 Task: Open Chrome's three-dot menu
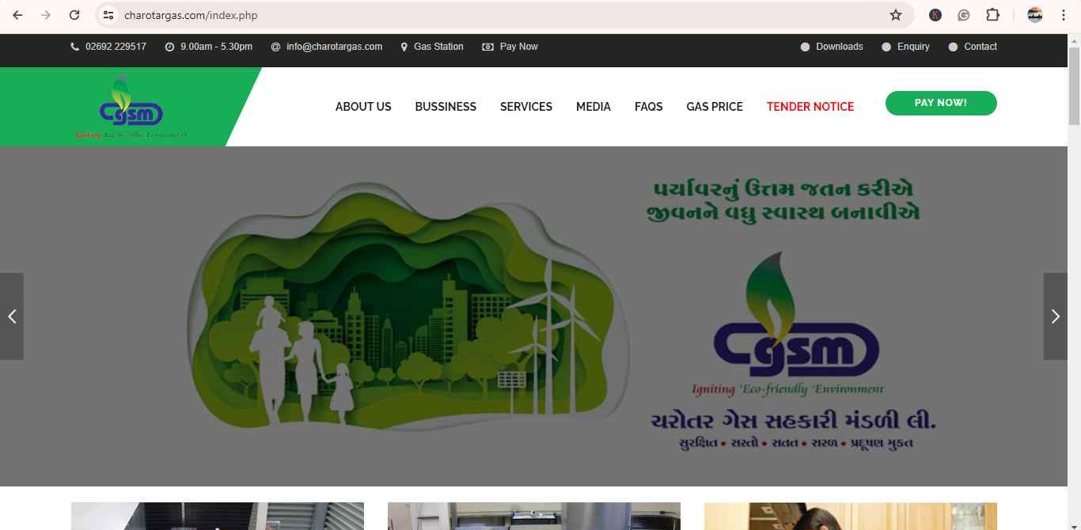[1063, 14]
